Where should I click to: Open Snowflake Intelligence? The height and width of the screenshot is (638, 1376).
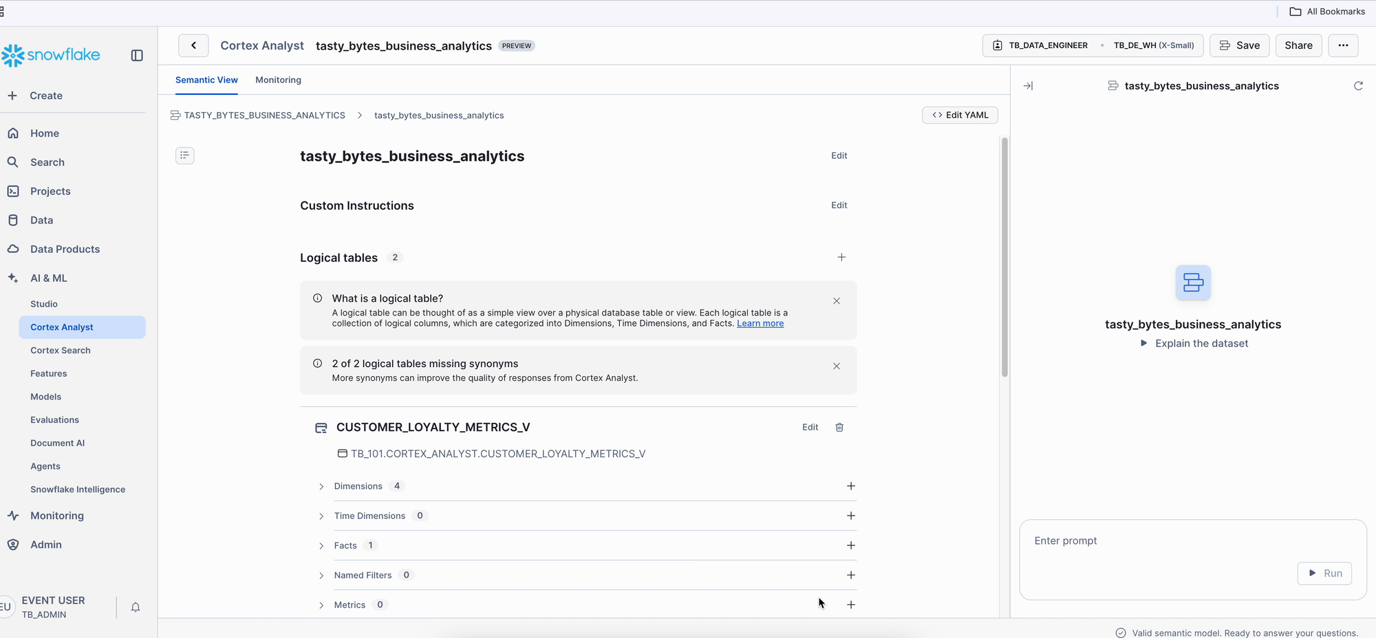tap(78, 489)
